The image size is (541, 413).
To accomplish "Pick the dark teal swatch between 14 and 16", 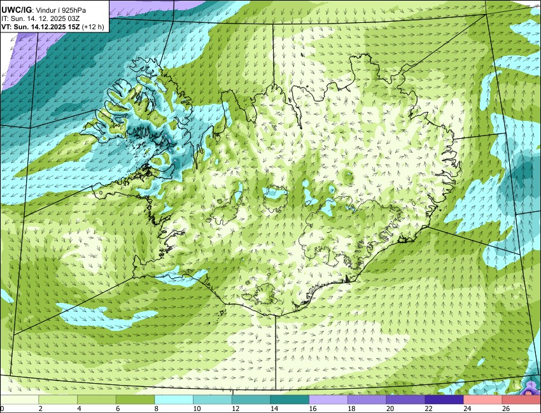I will (290, 400).
